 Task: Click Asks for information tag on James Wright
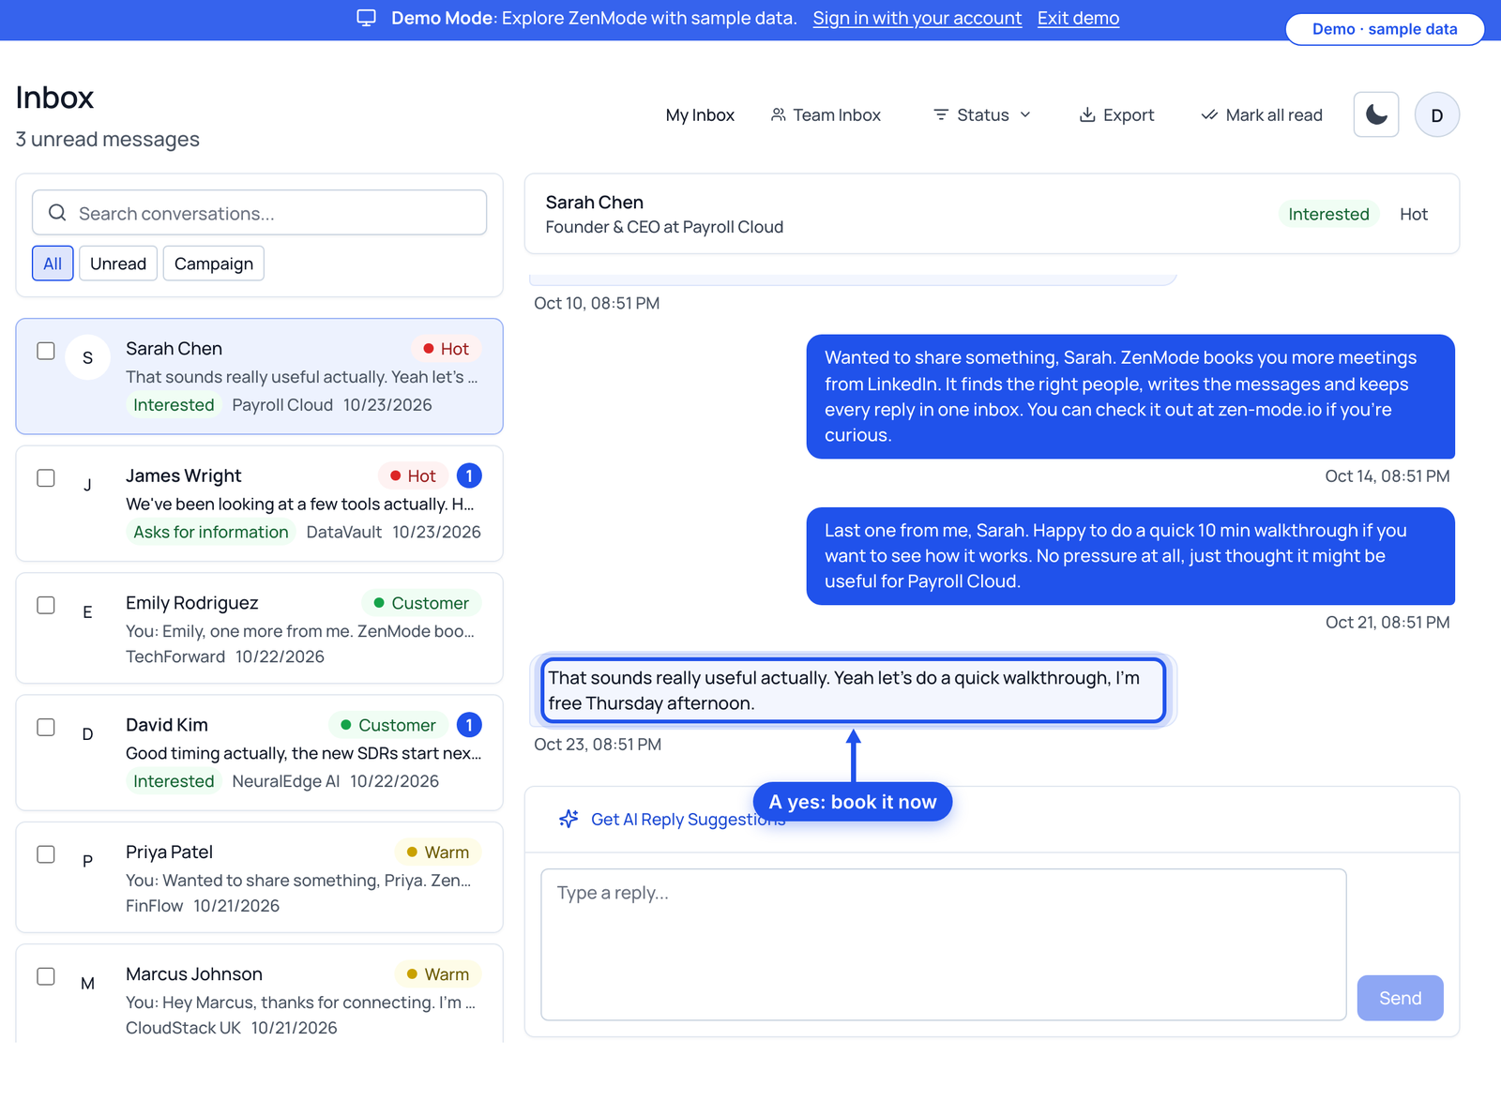point(211,532)
